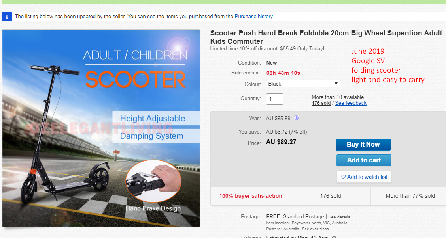Click the heart icon on watch list button
The height and width of the screenshot is (238, 446).
pos(343,177)
